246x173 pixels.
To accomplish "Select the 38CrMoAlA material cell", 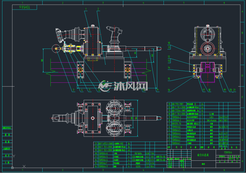I will tap(211, 121).
